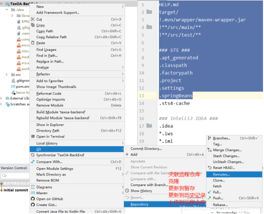
Task: Click the Cut scissors icon
Action: pos(33,19)
